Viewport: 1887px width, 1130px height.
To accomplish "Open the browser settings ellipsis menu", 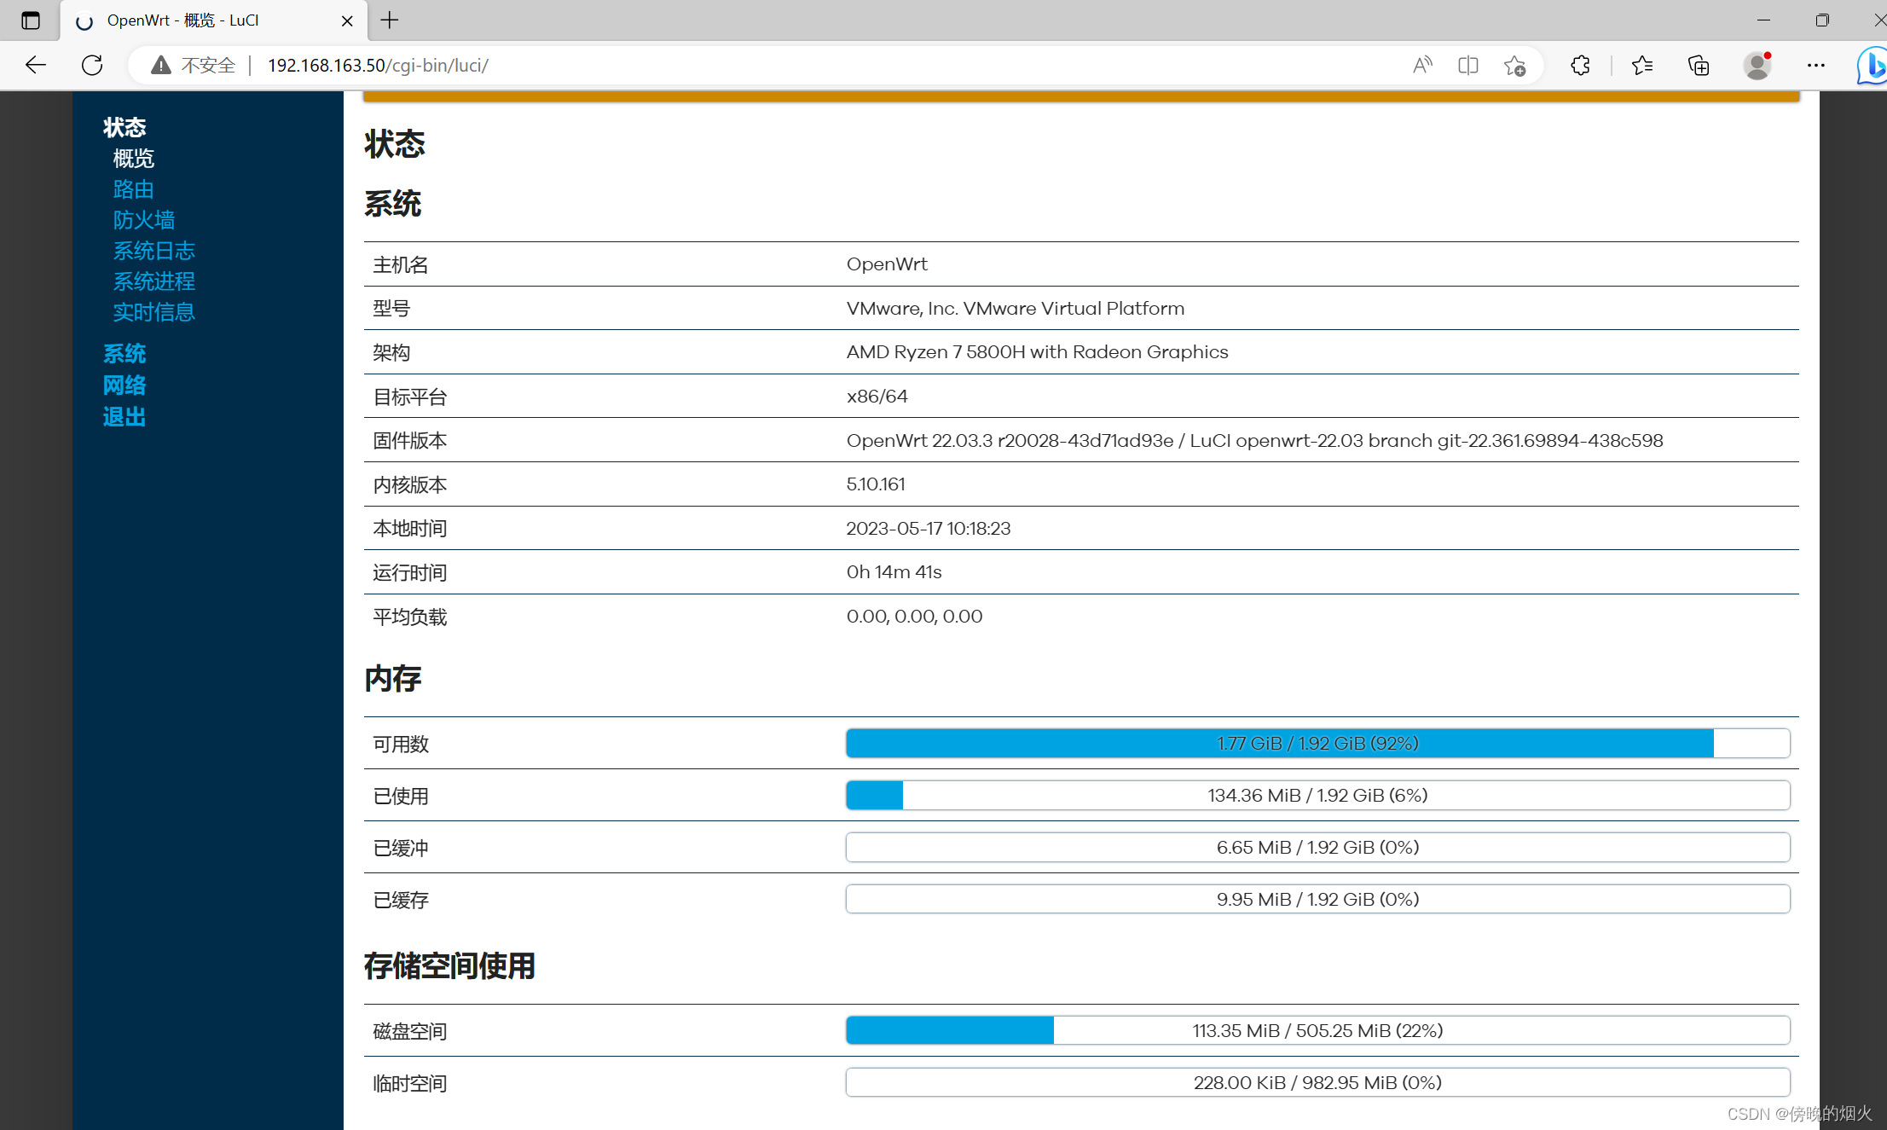I will (x=1815, y=65).
